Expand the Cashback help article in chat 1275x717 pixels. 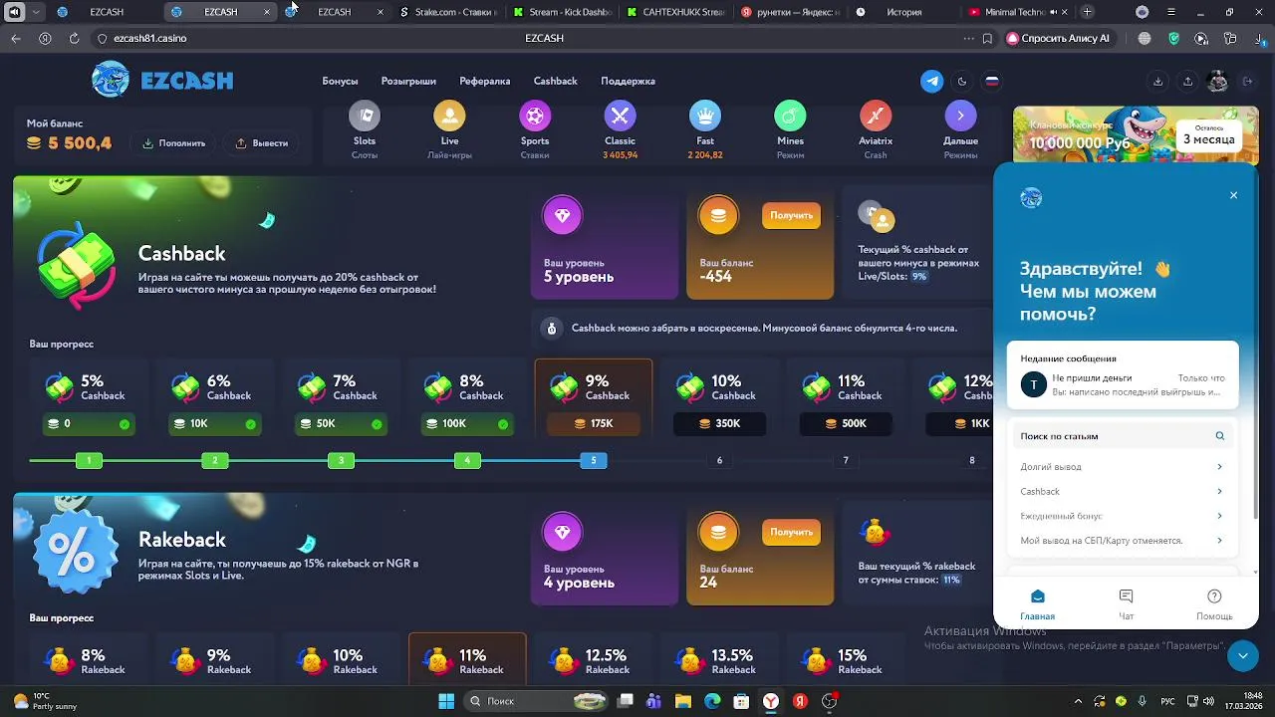coord(1123,492)
